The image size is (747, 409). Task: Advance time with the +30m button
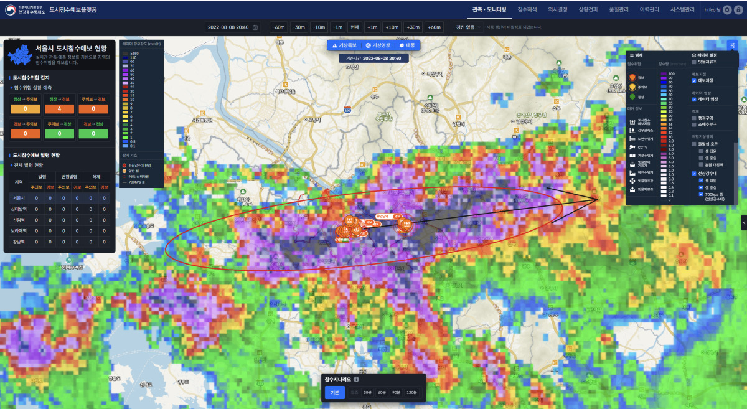click(x=413, y=27)
